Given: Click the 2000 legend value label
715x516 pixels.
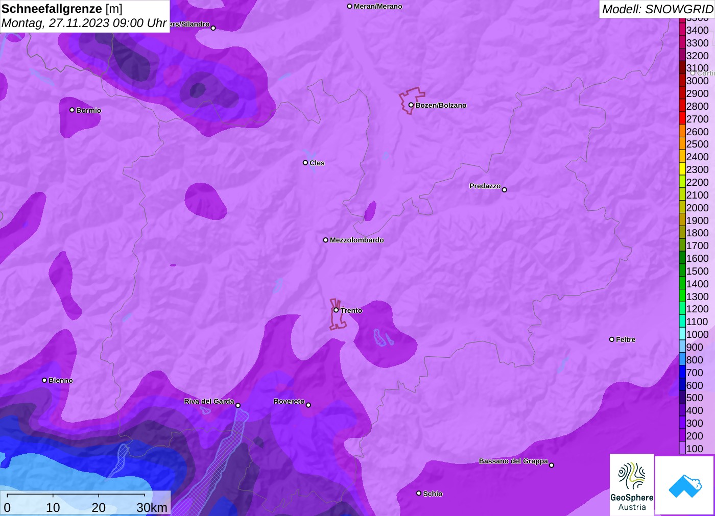Looking at the screenshot, I should point(697,208).
